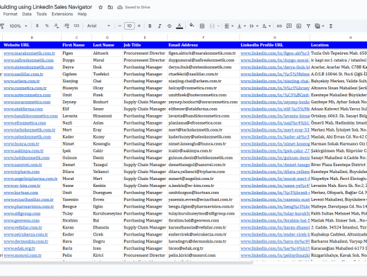
Task: Select email pelin.kirici@monrol.com cell
Action: tap(204, 256)
